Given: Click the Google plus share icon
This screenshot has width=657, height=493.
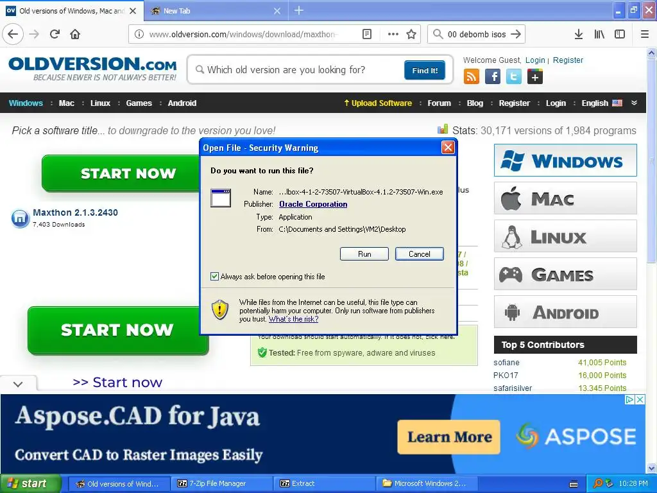Looking at the screenshot, I should (535, 77).
